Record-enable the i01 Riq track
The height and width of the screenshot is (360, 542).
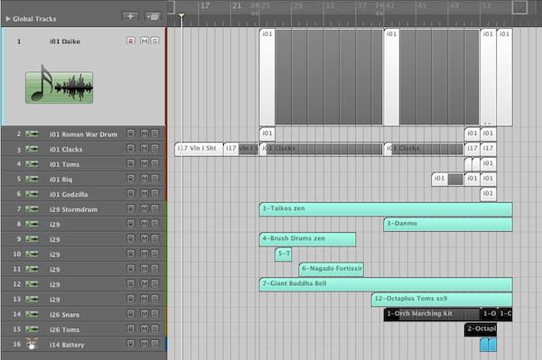pyautogui.click(x=131, y=179)
